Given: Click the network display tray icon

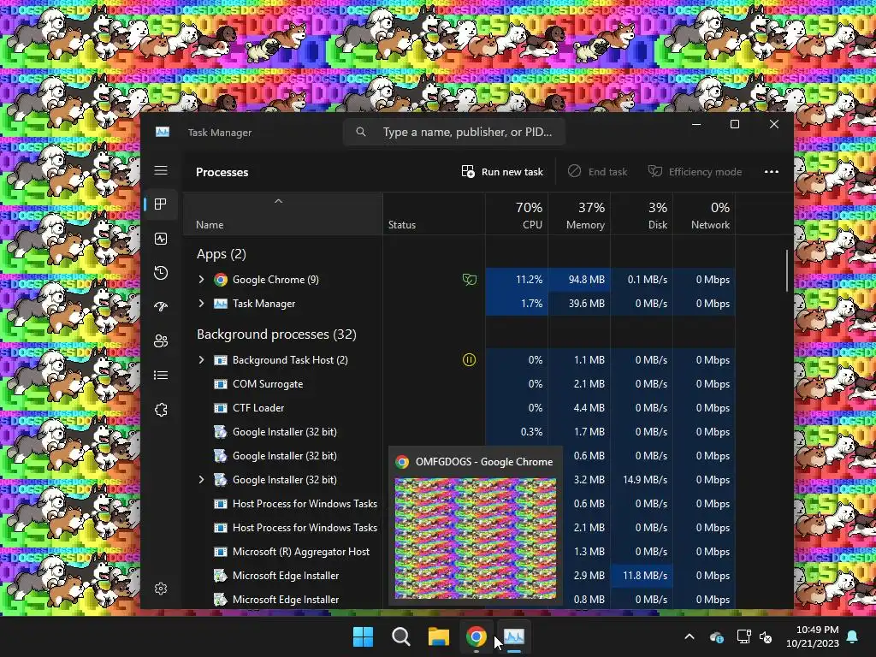Looking at the screenshot, I should pos(743,636).
